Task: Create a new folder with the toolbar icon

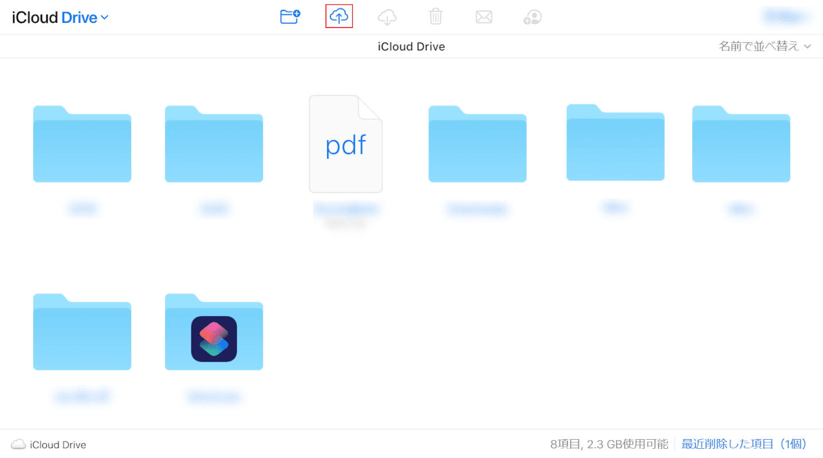Action: [x=290, y=17]
